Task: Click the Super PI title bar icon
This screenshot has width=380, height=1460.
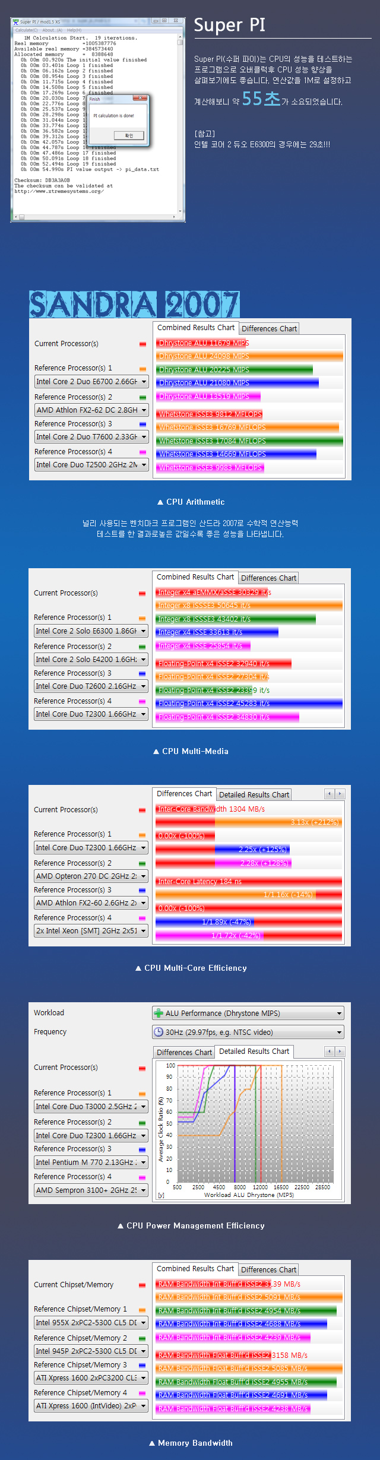Action: coord(15,21)
